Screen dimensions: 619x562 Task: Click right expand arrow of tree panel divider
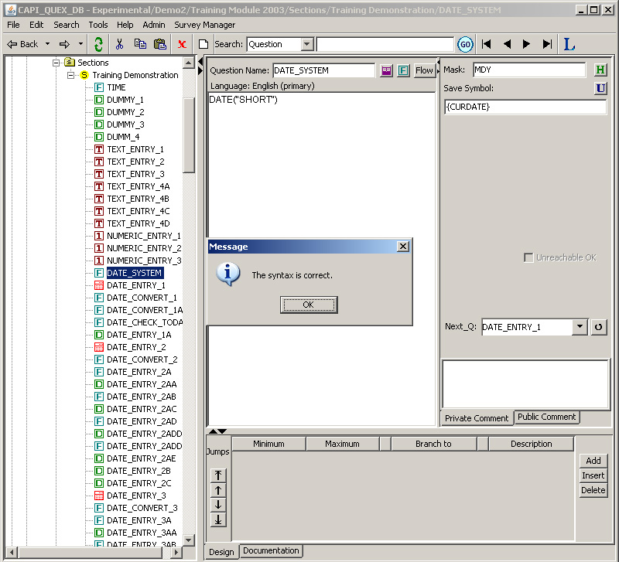200,70
